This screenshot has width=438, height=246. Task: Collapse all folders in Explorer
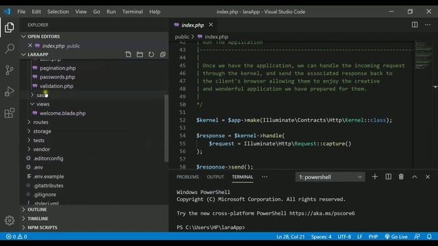pyautogui.click(x=163, y=55)
